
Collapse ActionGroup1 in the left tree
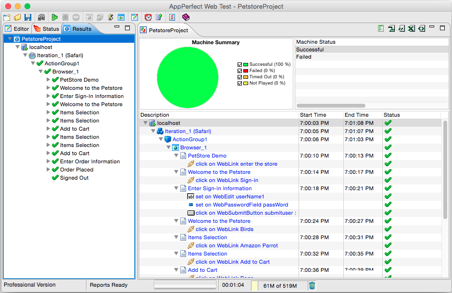(x=33, y=63)
